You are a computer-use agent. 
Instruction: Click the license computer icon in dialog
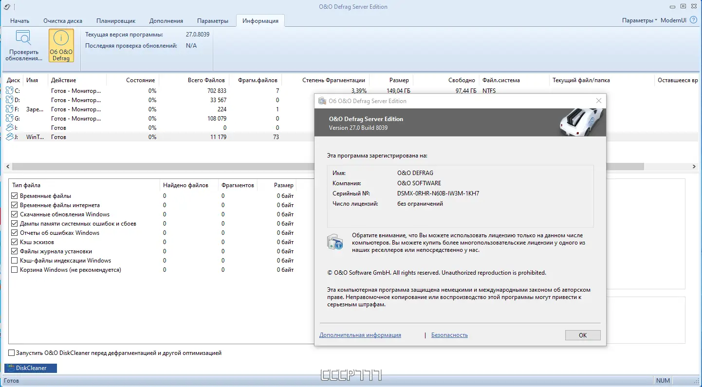(335, 242)
